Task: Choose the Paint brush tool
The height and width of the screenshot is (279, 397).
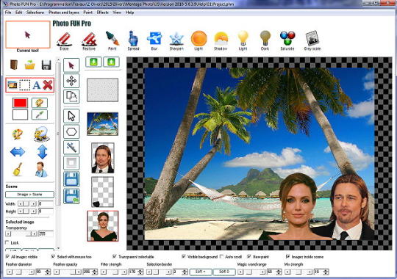Action: point(112,40)
